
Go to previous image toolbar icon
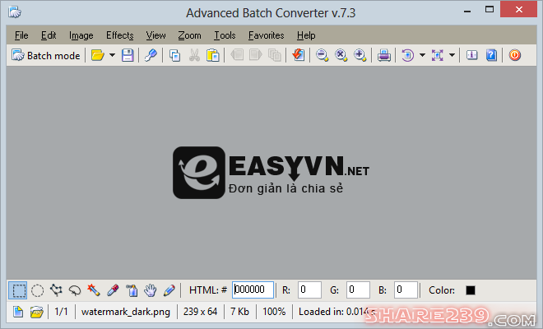click(x=237, y=55)
